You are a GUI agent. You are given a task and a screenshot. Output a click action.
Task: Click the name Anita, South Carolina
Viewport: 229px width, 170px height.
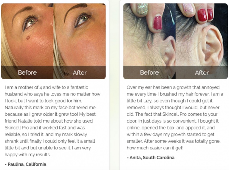click(151, 157)
